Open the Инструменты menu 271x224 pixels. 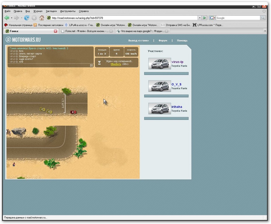pos(68,11)
